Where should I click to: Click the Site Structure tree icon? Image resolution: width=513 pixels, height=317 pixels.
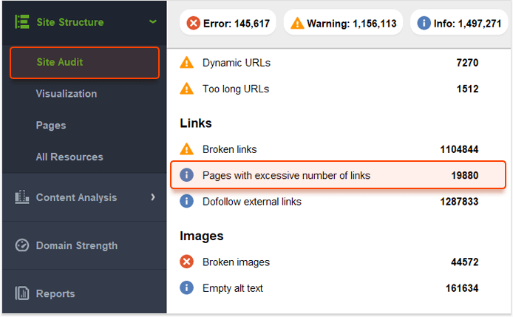(x=22, y=22)
